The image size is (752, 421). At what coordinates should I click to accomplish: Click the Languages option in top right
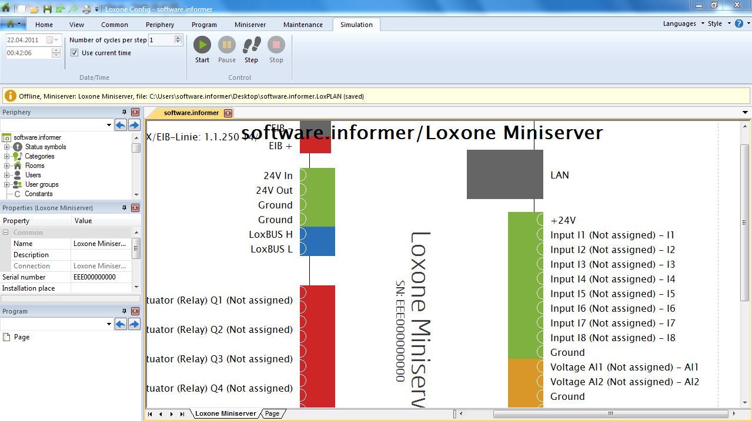coord(680,23)
